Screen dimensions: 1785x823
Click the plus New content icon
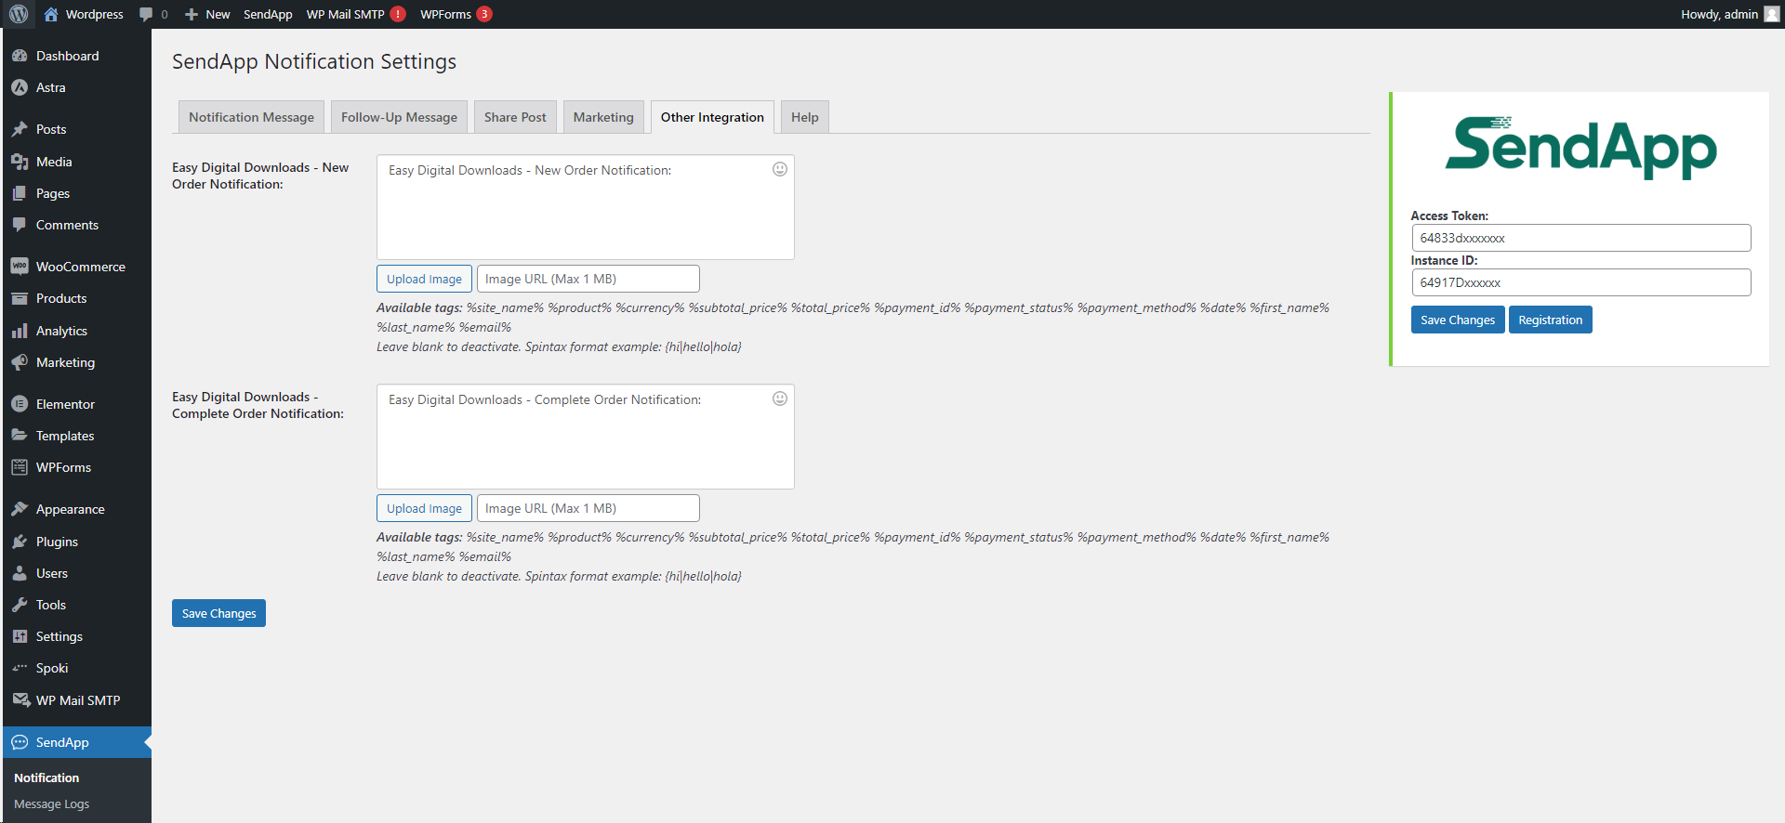(192, 14)
